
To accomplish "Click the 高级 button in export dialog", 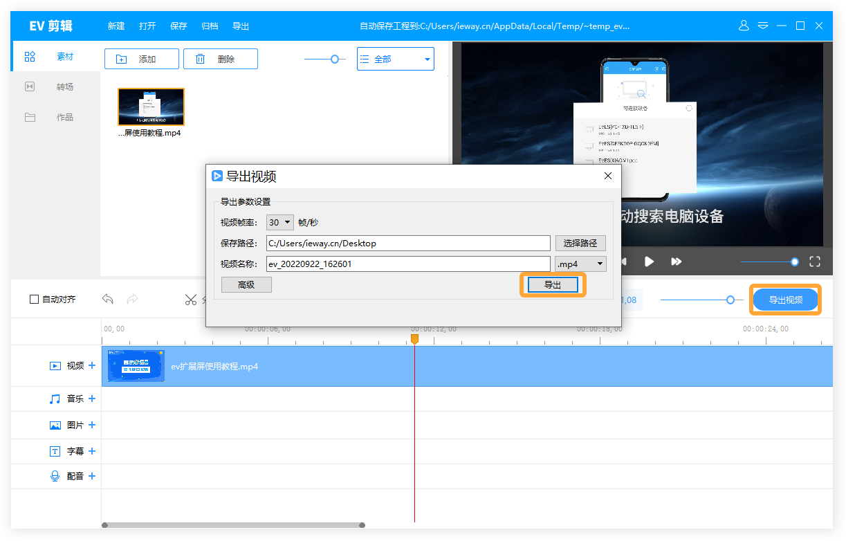I will (246, 284).
